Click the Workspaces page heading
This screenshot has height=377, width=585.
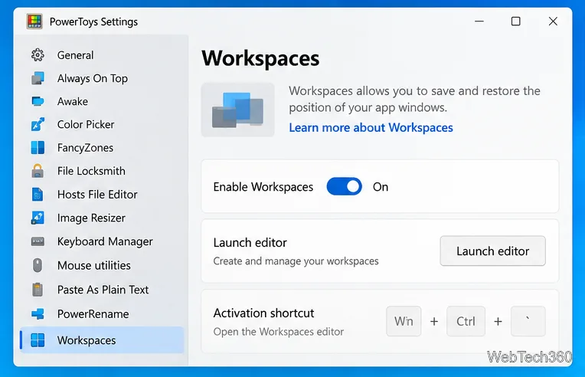[x=260, y=58]
